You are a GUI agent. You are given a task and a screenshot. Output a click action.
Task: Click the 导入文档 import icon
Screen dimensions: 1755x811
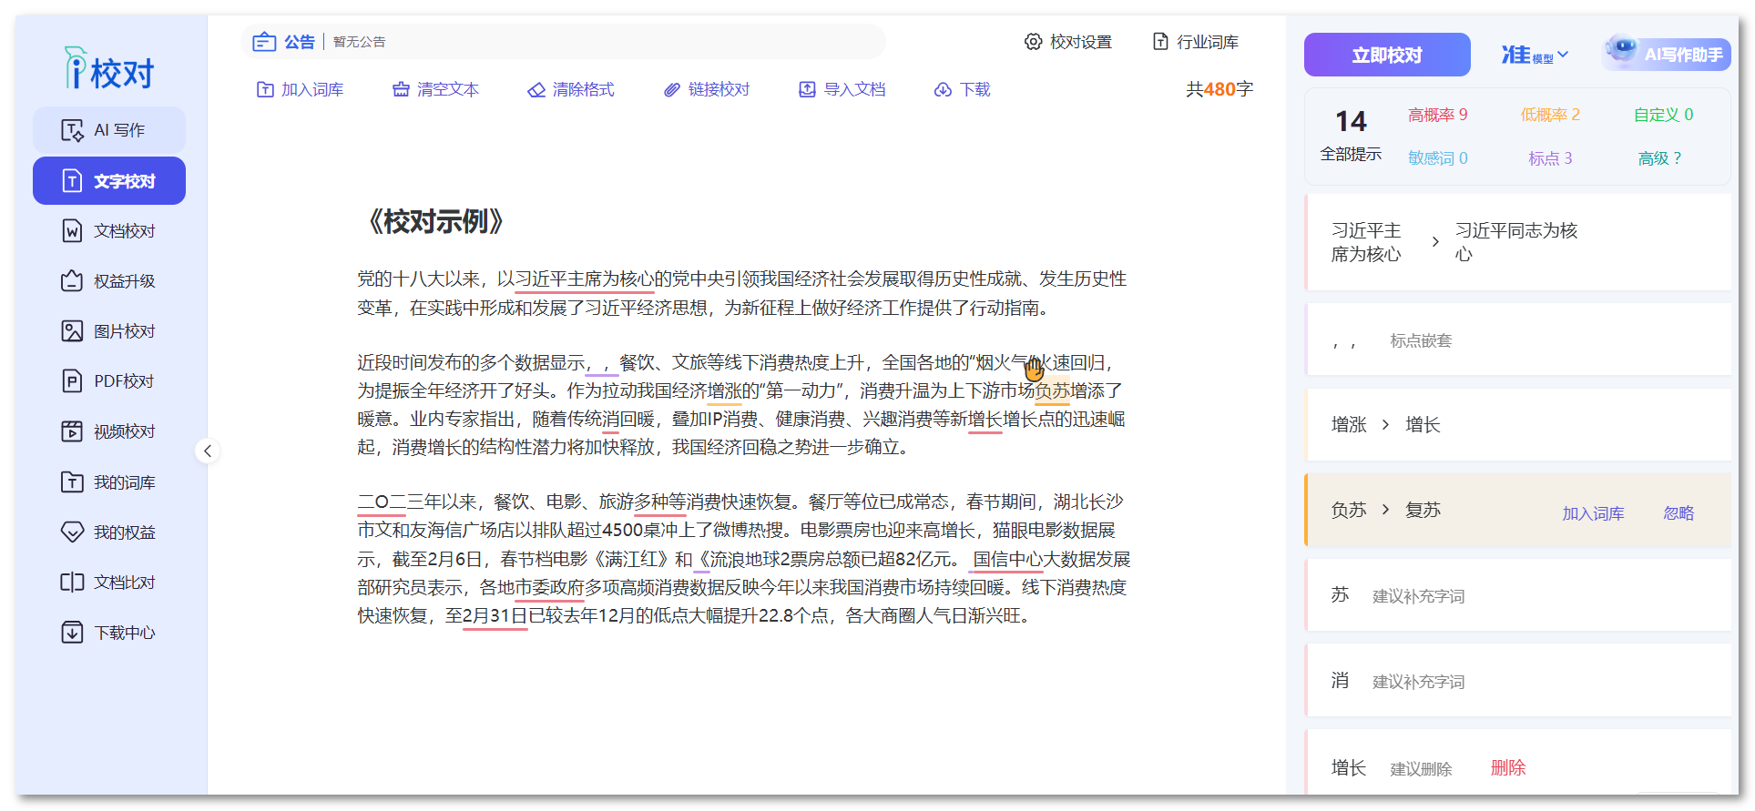807,89
